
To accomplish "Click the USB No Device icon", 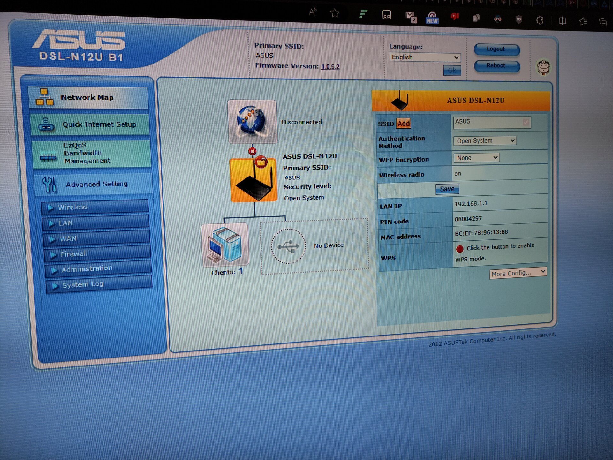I will [x=288, y=246].
